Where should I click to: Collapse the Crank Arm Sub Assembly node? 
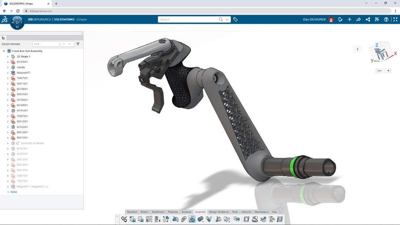4,51
